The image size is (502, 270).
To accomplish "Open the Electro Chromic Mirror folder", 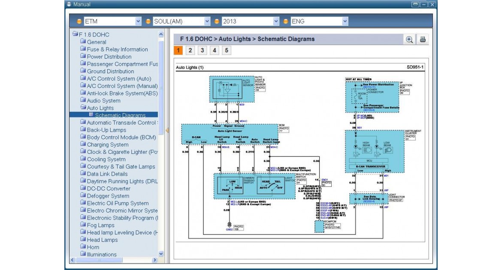I will 119,211.
